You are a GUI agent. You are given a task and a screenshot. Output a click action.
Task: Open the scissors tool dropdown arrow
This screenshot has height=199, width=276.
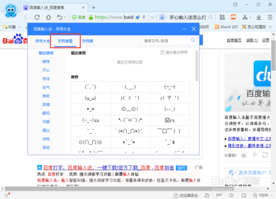[x=251, y=18]
